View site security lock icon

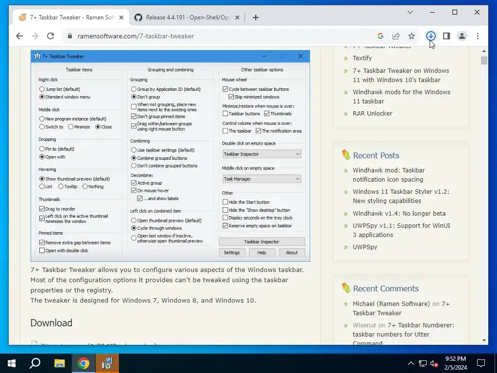(x=70, y=36)
